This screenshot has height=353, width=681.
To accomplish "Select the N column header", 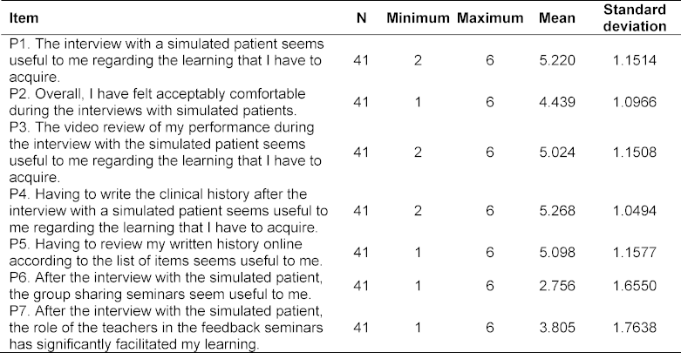I will click(361, 17).
